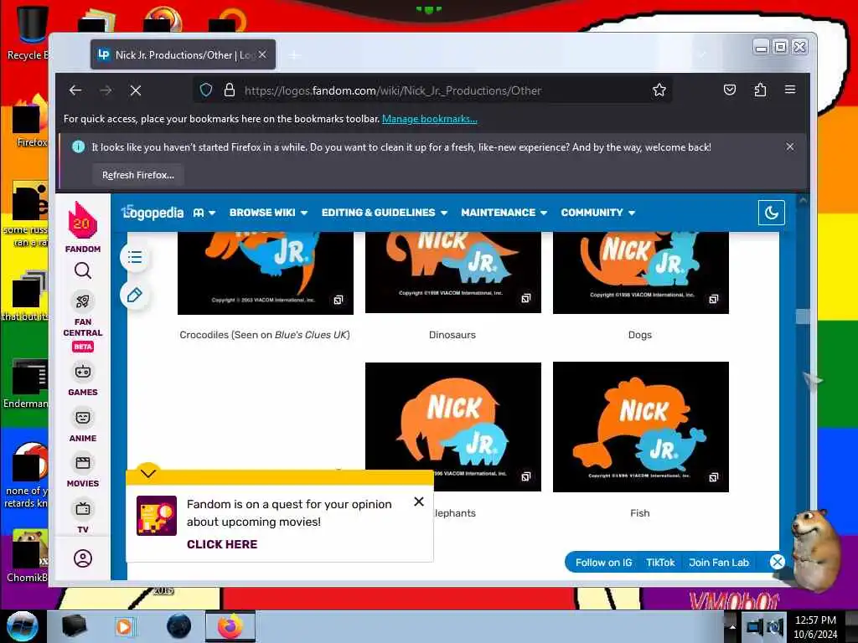Open the Windows Start orb
The width and height of the screenshot is (858, 643).
[22, 626]
